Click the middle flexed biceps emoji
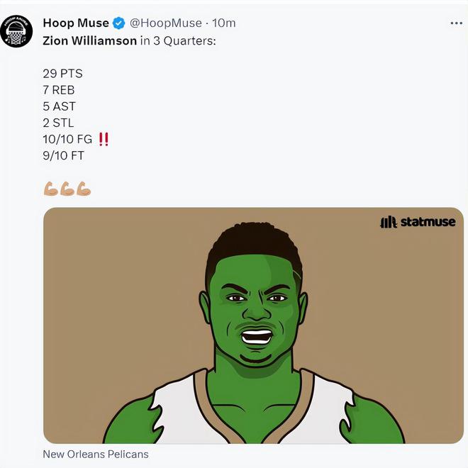Image resolution: width=468 pixels, height=468 pixels. 67,189
